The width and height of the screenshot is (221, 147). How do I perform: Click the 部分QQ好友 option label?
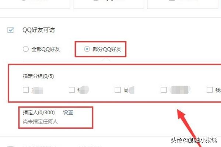click(107, 49)
